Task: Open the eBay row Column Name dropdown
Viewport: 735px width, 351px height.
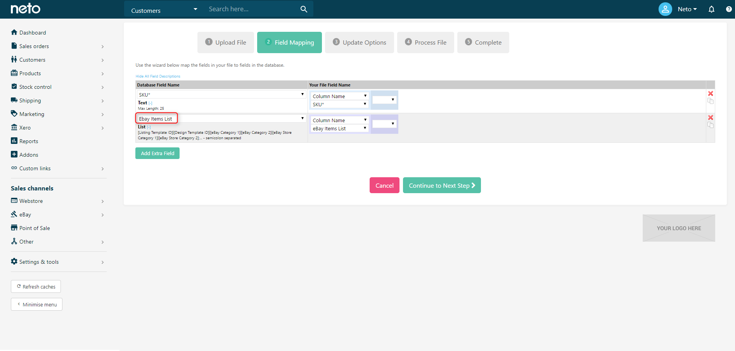Action: pos(339,120)
